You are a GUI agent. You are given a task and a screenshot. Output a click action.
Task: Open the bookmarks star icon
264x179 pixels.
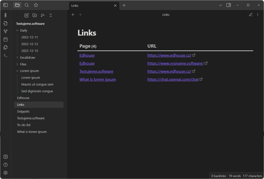click(36, 5)
